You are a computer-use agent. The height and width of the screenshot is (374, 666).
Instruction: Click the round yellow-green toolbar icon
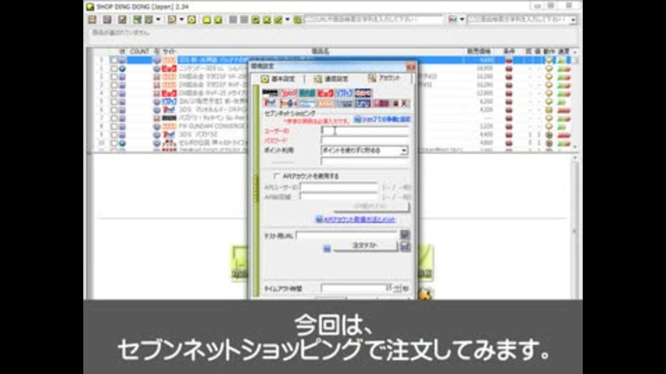(191, 19)
